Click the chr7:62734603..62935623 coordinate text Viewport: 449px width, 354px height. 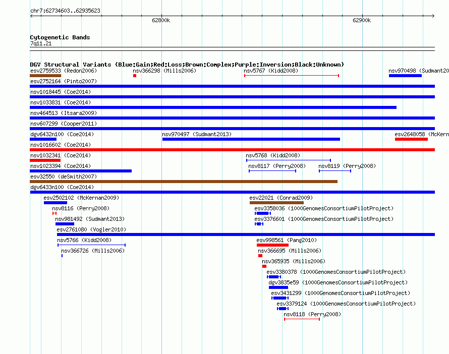tap(65, 11)
